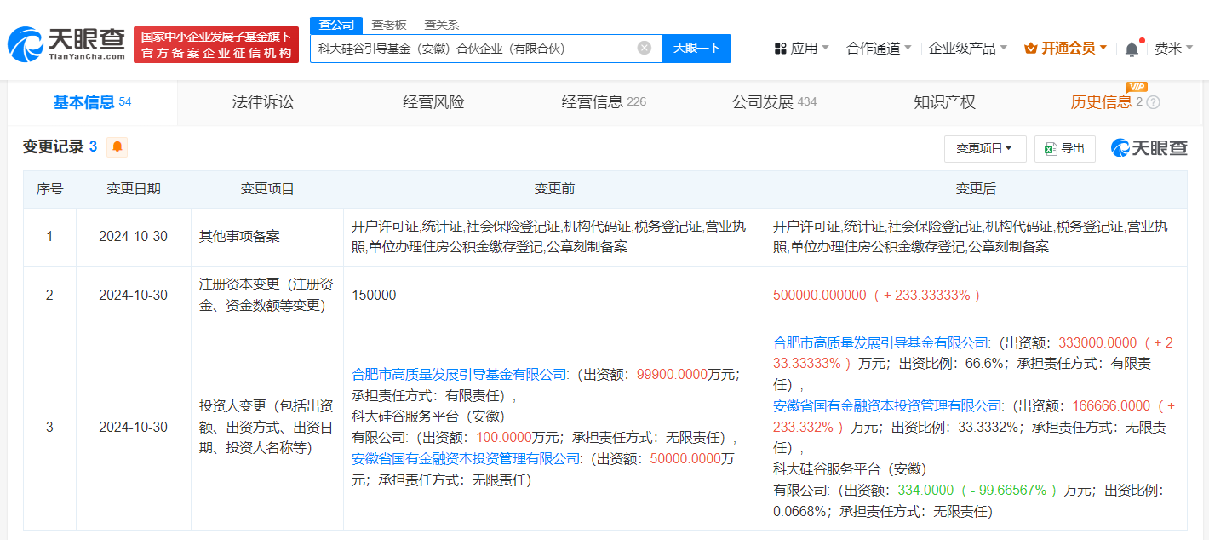Image resolution: width=1209 pixels, height=540 pixels.
Task: Click the 变更日期 column header
Action: click(x=134, y=189)
